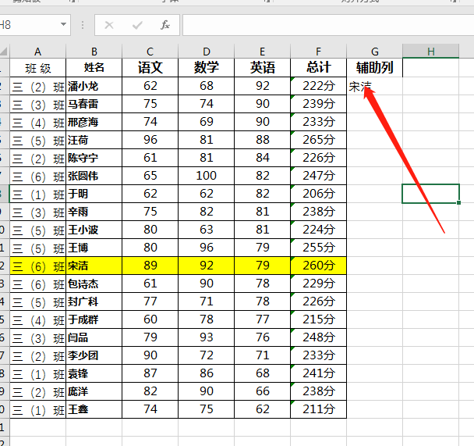The width and height of the screenshot is (474, 446).
Task: Select the name cell 庞洋
Action: click(x=94, y=391)
